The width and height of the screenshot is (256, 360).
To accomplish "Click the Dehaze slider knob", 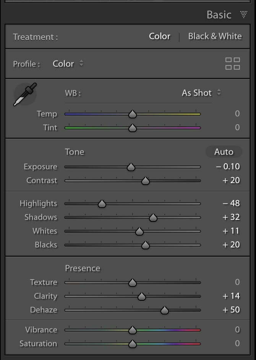I will pos(165,310).
